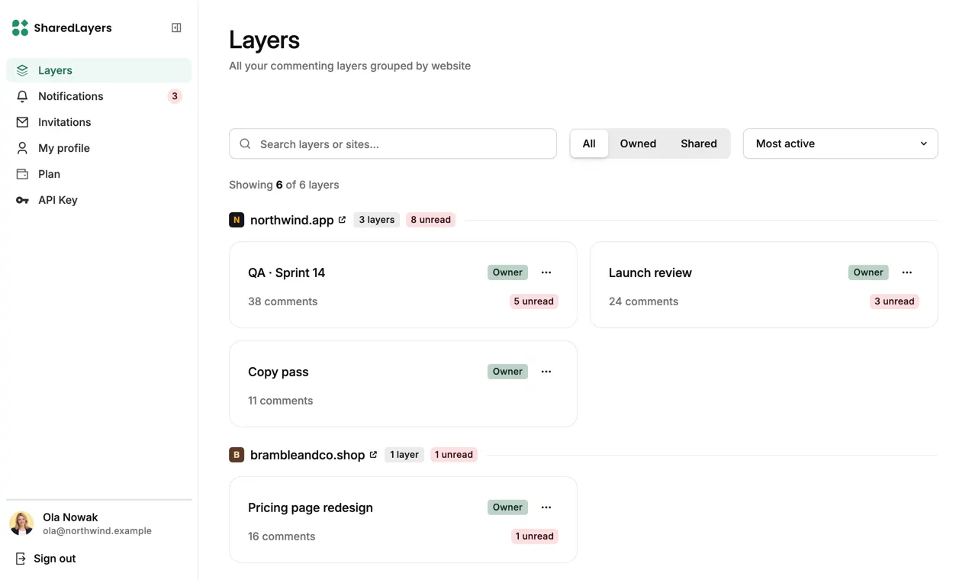Click the 38 comments text
The image size is (969, 580).
click(x=282, y=301)
